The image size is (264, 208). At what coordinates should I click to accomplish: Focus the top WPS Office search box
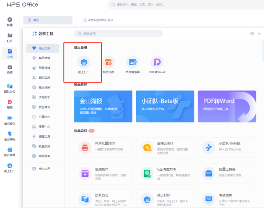pos(186,5)
